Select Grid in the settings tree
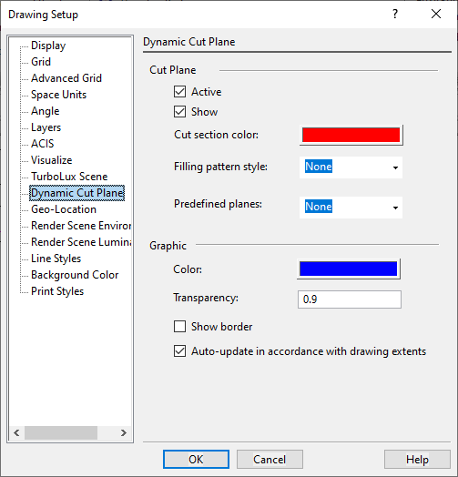 41,62
